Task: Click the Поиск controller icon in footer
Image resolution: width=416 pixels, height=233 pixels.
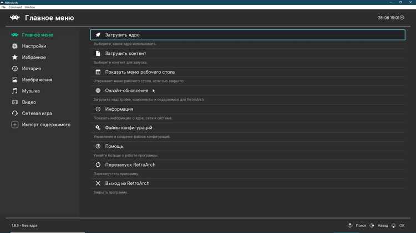Action: tap(350, 225)
